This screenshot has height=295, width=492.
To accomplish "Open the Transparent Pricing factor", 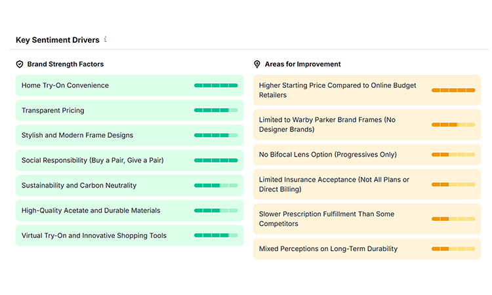I will [130, 110].
